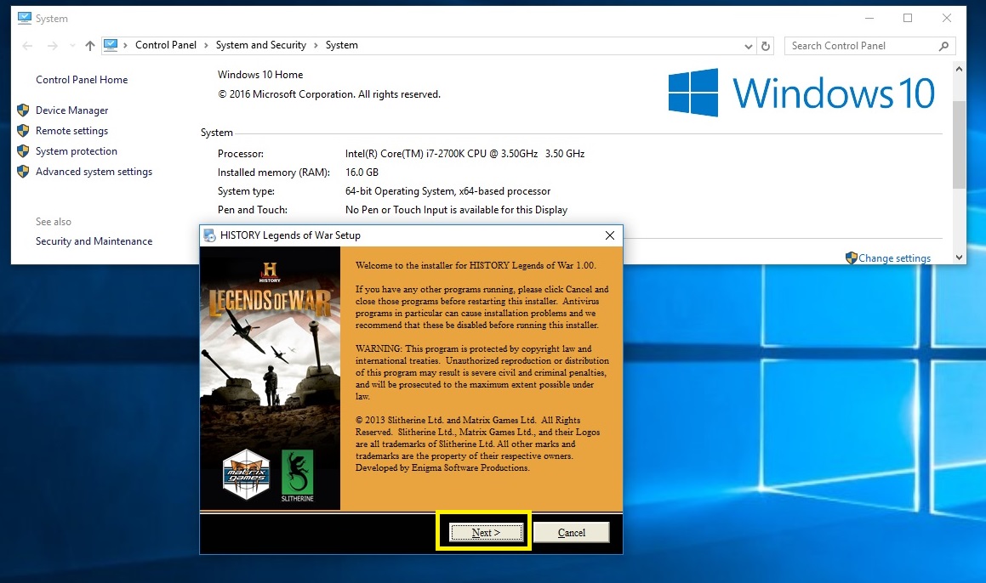The height and width of the screenshot is (583, 986).
Task: Click the System window title bar icon
Action: pyautogui.click(x=25, y=18)
